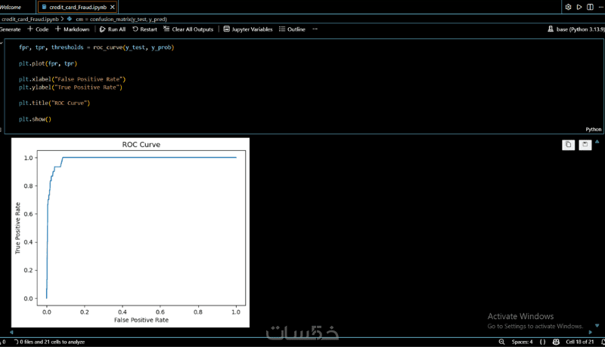Click the horizontal scroll left arrow
605x347 pixels.
click(11, 332)
